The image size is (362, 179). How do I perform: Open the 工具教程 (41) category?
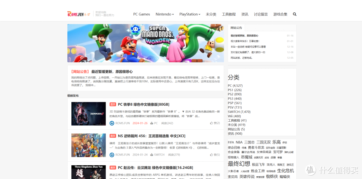[x=237, y=120]
